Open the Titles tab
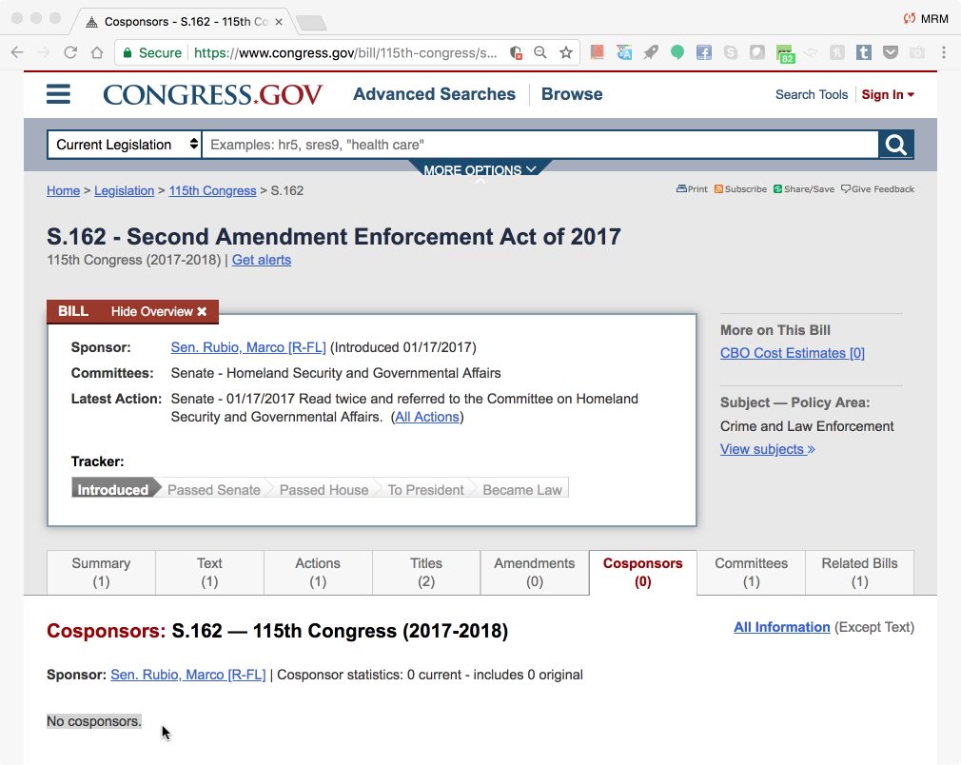Viewport: 961px width, 765px height. pyautogui.click(x=426, y=573)
